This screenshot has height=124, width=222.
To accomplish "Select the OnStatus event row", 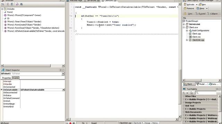I will [7, 95].
